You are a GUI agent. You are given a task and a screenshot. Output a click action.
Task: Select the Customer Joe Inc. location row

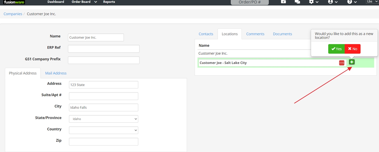pyautogui.click(x=213, y=53)
